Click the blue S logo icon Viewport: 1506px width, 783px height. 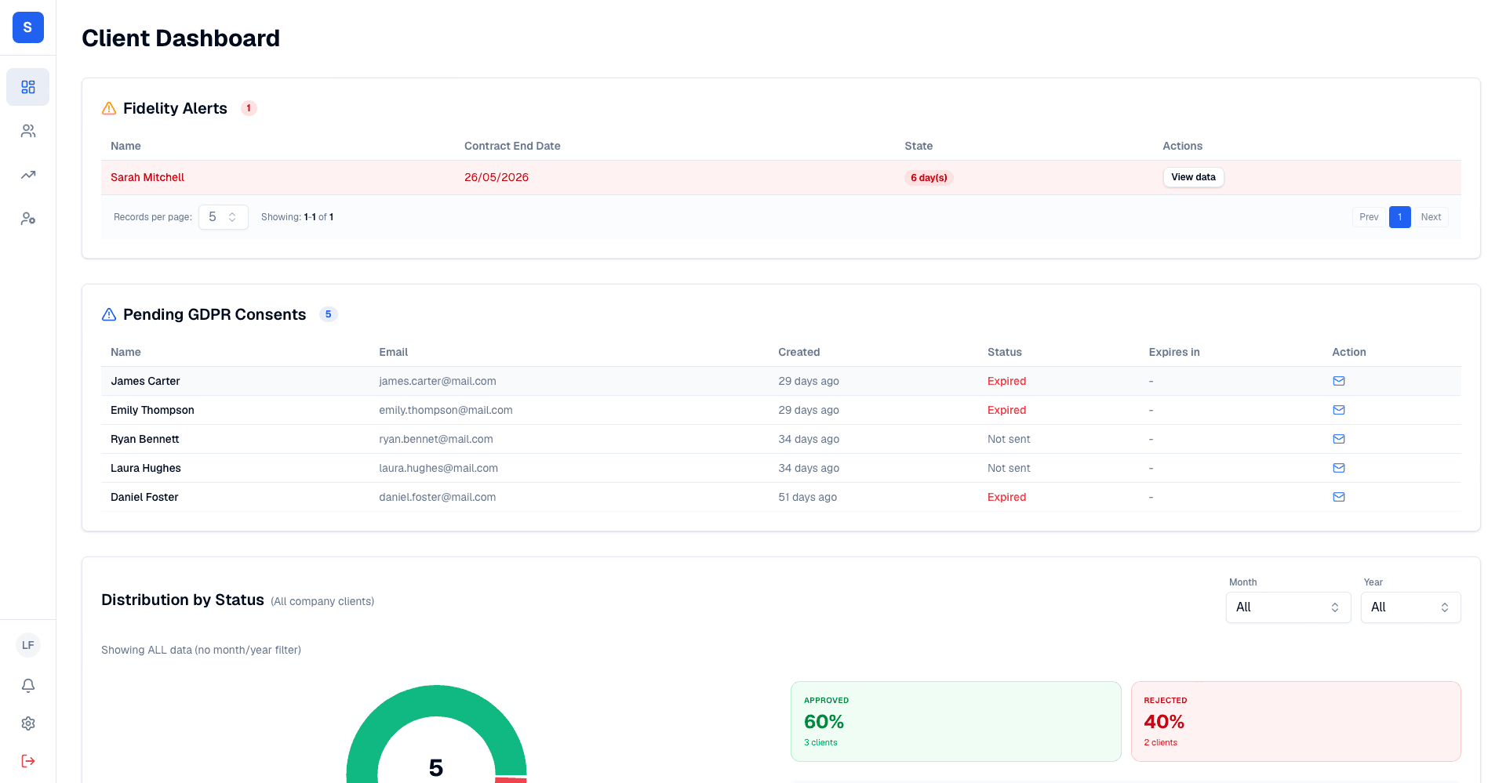coord(28,27)
